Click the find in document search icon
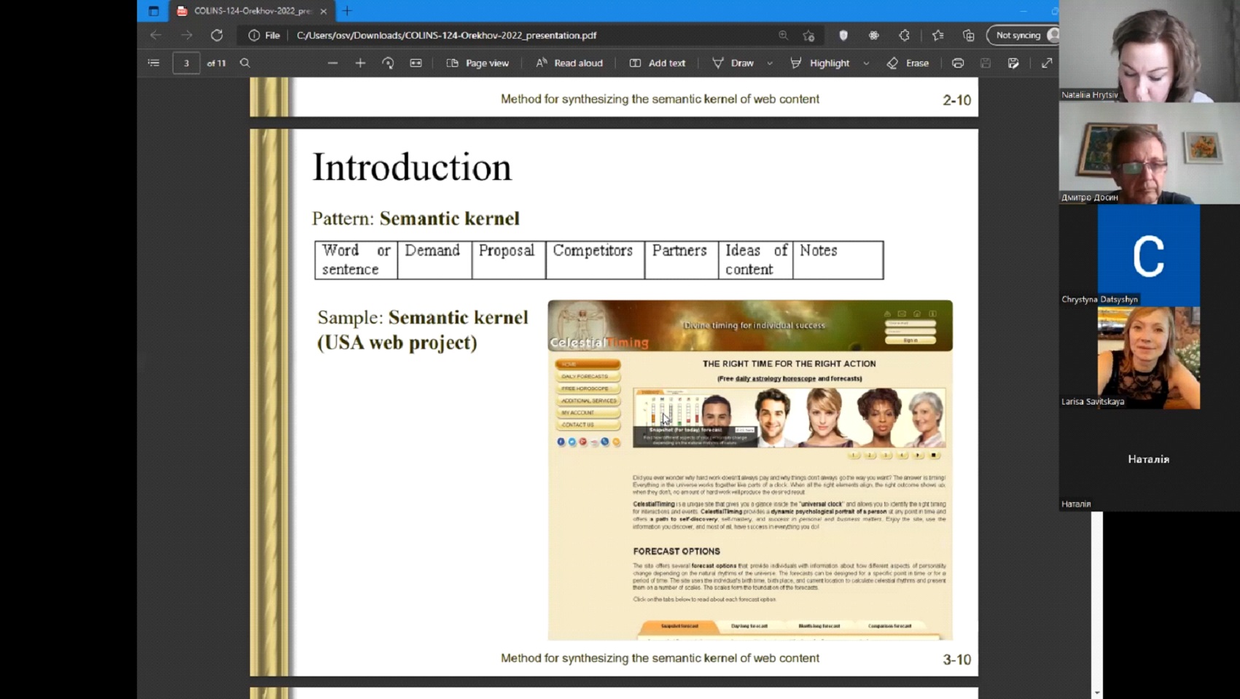 click(x=245, y=63)
